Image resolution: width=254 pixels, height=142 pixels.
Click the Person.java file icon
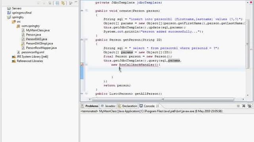pos(23,35)
